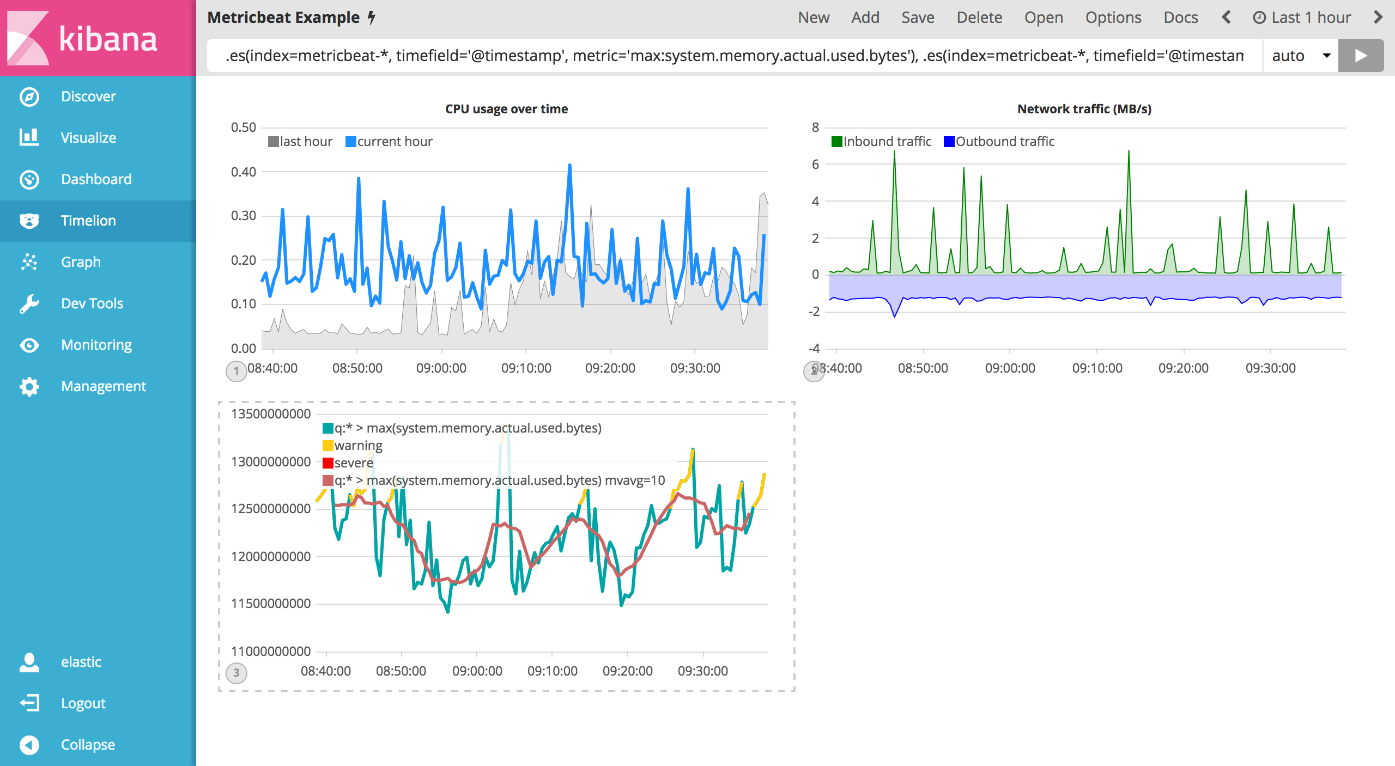Click the Save menu item

(918, 17)
